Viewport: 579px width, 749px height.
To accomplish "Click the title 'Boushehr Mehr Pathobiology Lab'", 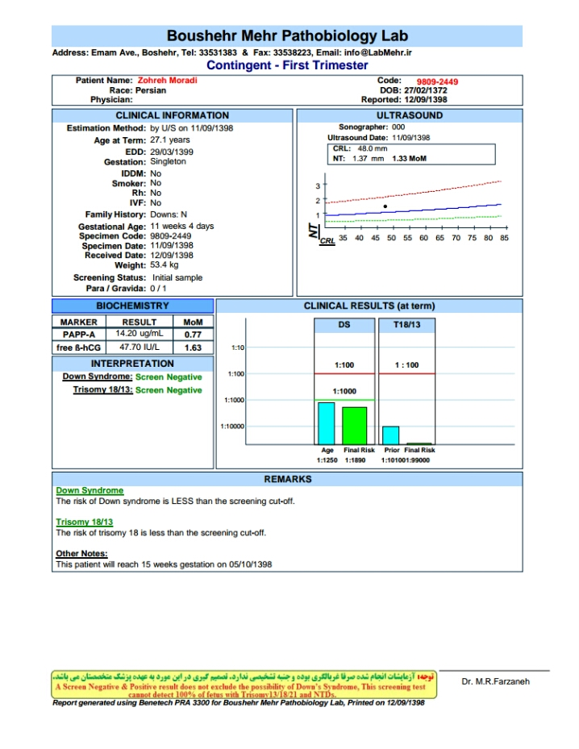I will (287, 35).
